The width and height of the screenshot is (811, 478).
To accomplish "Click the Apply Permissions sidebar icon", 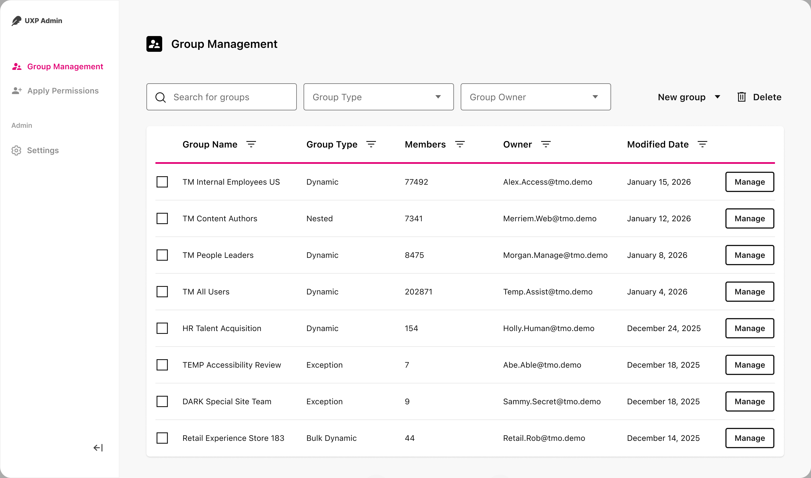I will [x=17, y=91].
